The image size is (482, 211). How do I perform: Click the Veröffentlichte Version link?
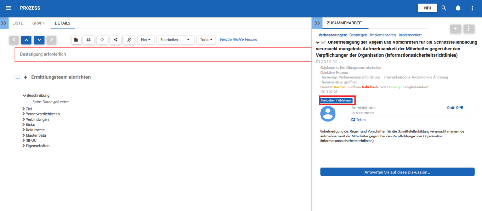[238, 39]
